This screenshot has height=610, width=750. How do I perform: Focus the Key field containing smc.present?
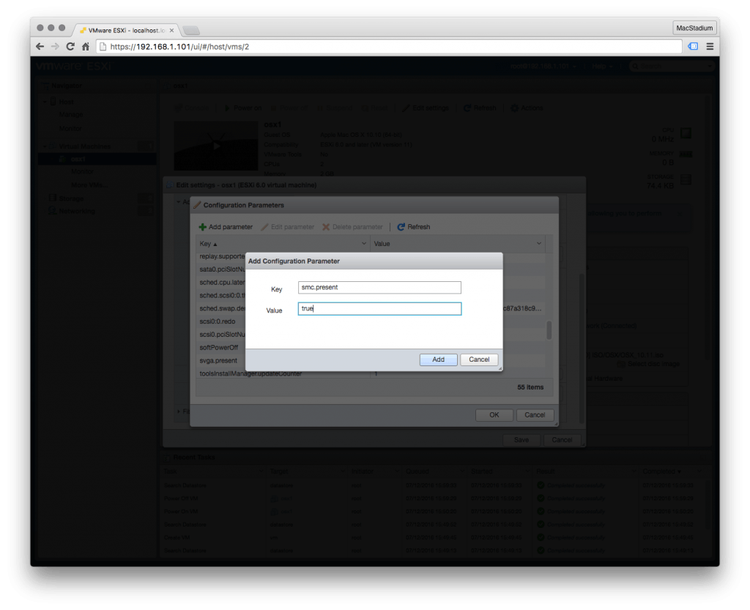379,287
